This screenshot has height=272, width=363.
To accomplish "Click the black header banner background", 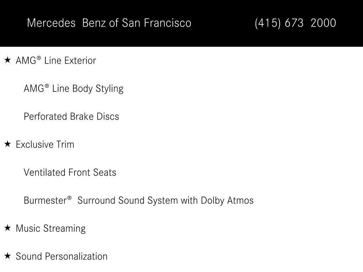I will coord(181,37).
